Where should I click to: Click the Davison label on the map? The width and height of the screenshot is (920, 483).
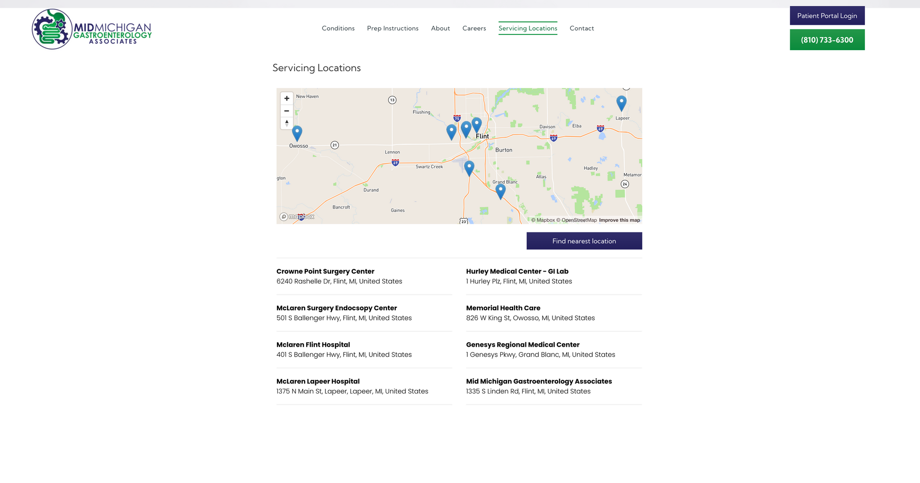click(x=547, y=127)
